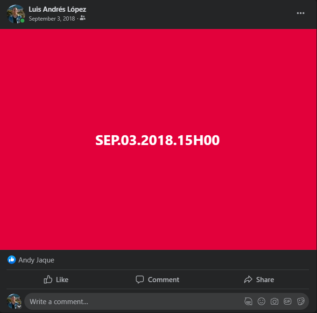Click the friends audience icon beside the date
Image resolution: width=317 pixels, height=313 pixels.
(83, 18)
